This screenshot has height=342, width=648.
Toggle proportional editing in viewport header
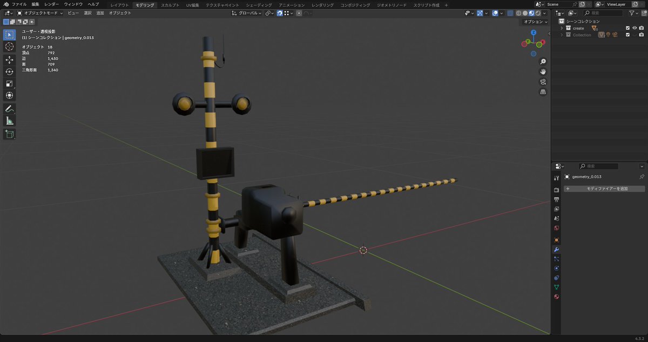tap(299, 13)
